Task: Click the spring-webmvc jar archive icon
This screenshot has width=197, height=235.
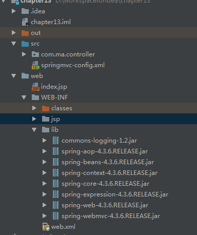Action: coord(56,216)
